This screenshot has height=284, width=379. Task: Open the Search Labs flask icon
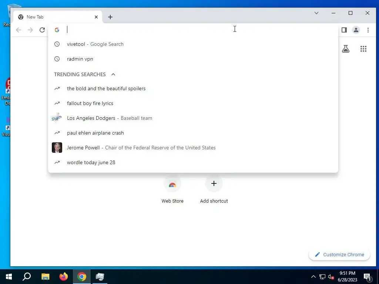coord(346,49)
